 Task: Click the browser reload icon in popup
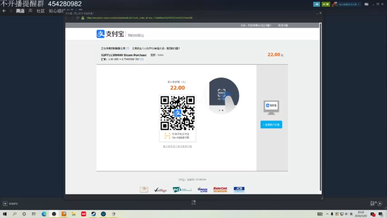point(77,18)
